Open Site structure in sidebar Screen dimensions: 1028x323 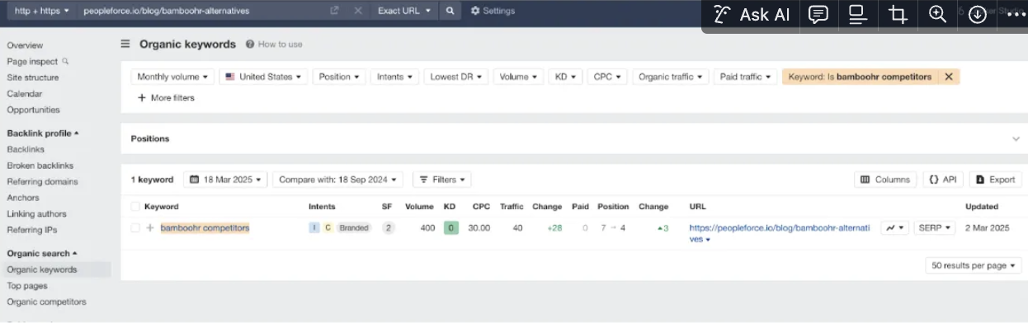point(33,77)
